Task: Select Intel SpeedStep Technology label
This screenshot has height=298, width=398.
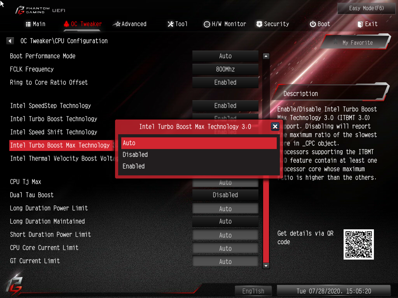Action: (x=51, y=106)
